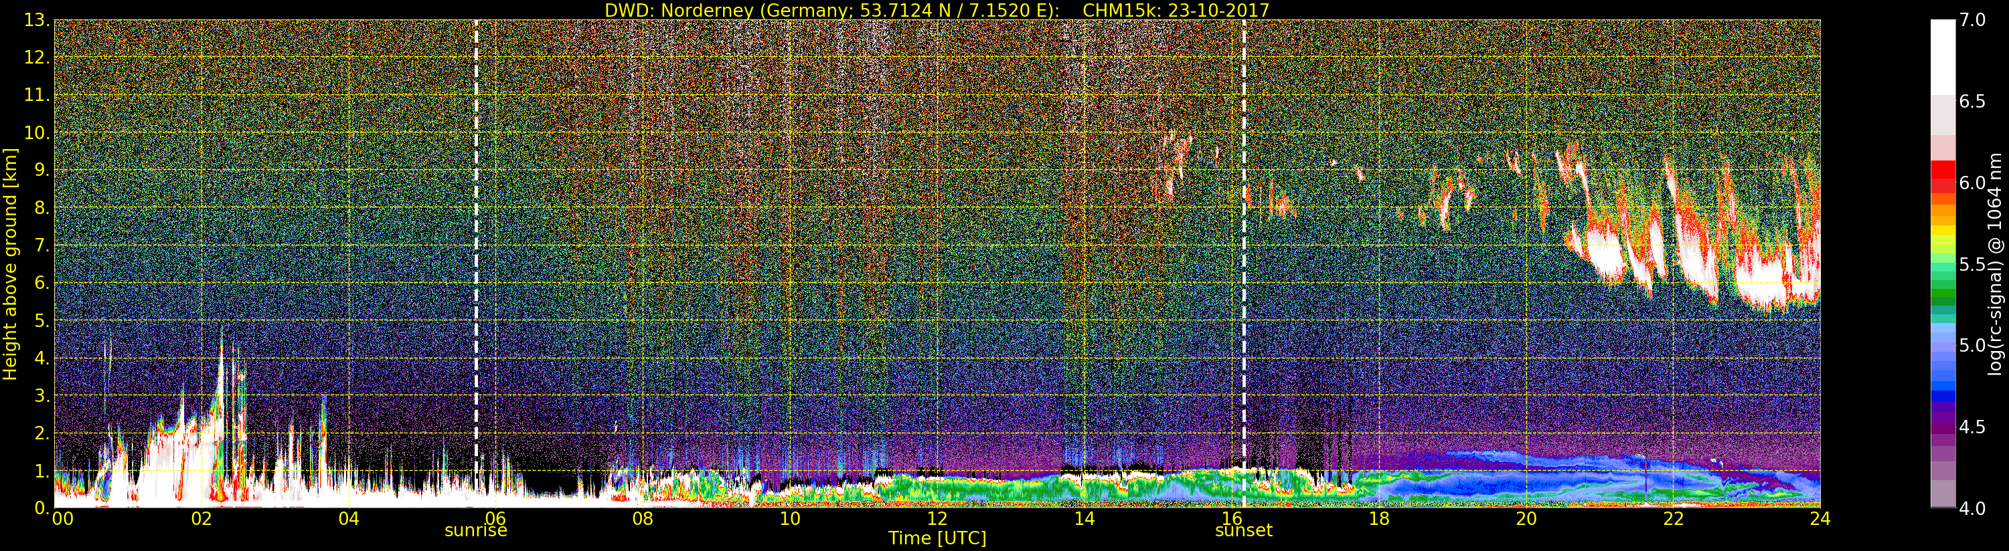
Task: Click the colorbar tick label '5.0'
Action: pyautogui.click(x=1972, y=345)
